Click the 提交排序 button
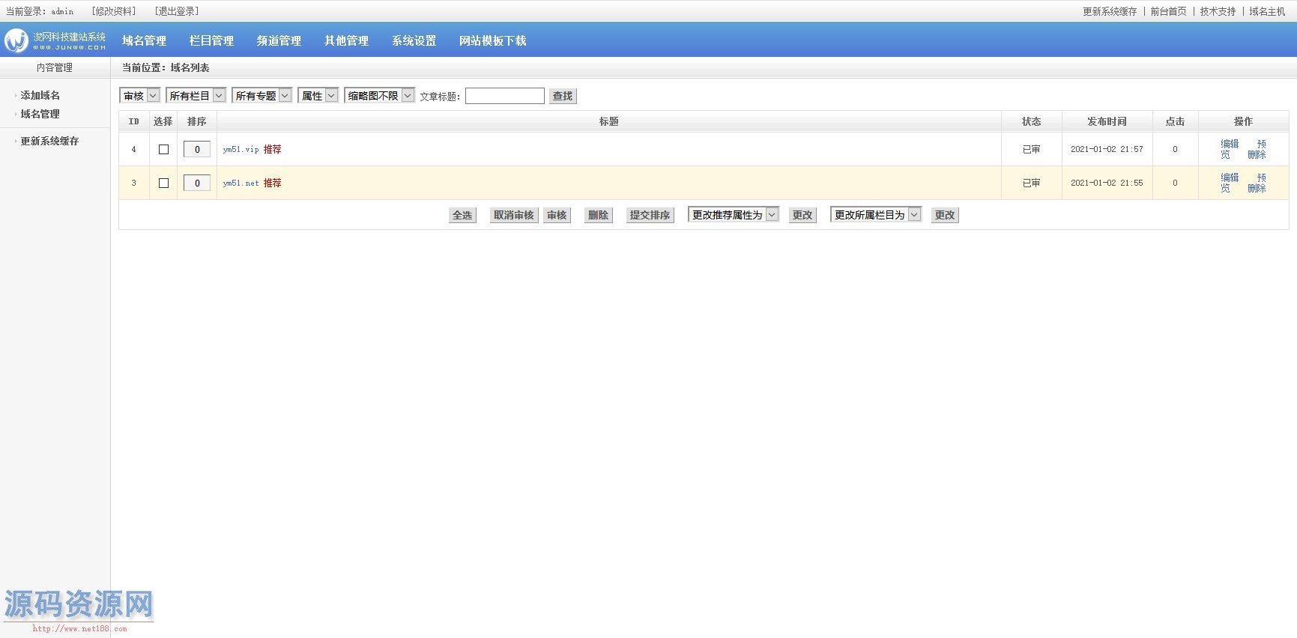1297x638 pixels. tap(650, 215)
